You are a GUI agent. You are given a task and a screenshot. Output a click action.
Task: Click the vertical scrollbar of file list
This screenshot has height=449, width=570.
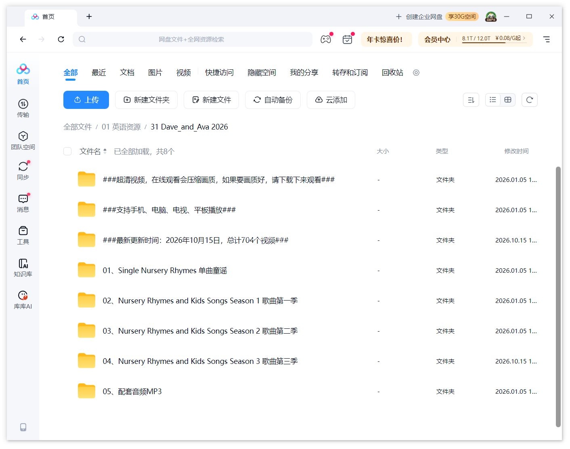coord(558,297)
